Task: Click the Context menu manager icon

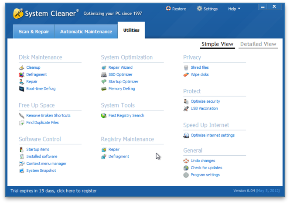Action: 21,164
